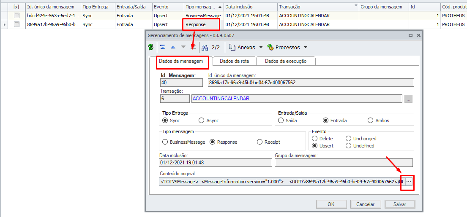The height and width of the screenshot is (217, 467).
Task: Click the gray next record down arrow
Action: (183, 47)
